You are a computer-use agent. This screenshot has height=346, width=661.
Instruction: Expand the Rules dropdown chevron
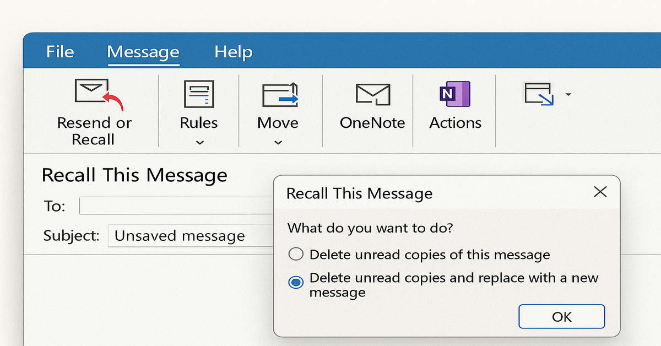coord(199,143)
